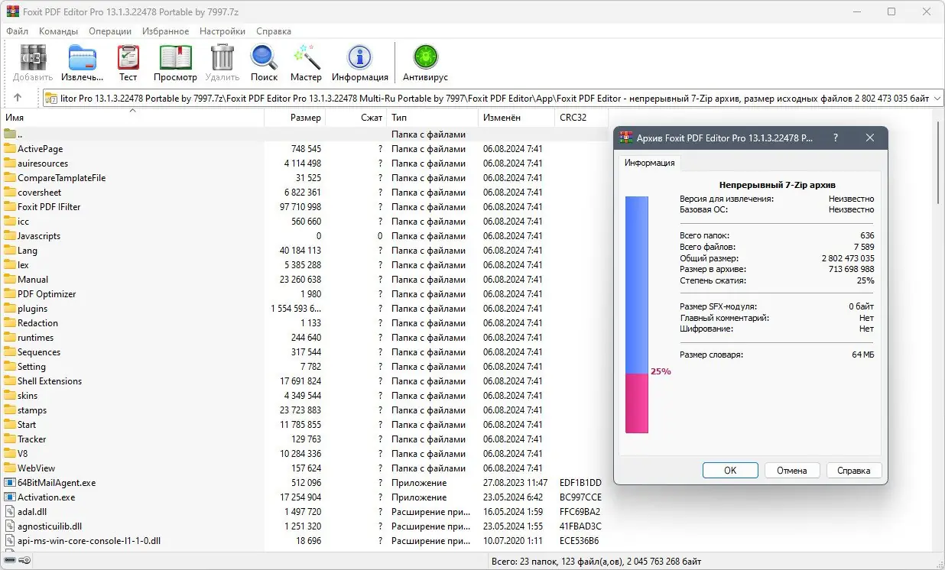Click inside the archive path address bar

coord(459,98)
